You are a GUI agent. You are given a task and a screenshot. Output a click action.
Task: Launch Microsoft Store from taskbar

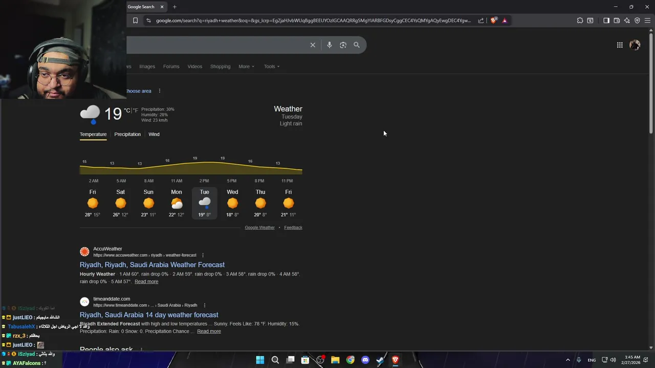[305, 360]
